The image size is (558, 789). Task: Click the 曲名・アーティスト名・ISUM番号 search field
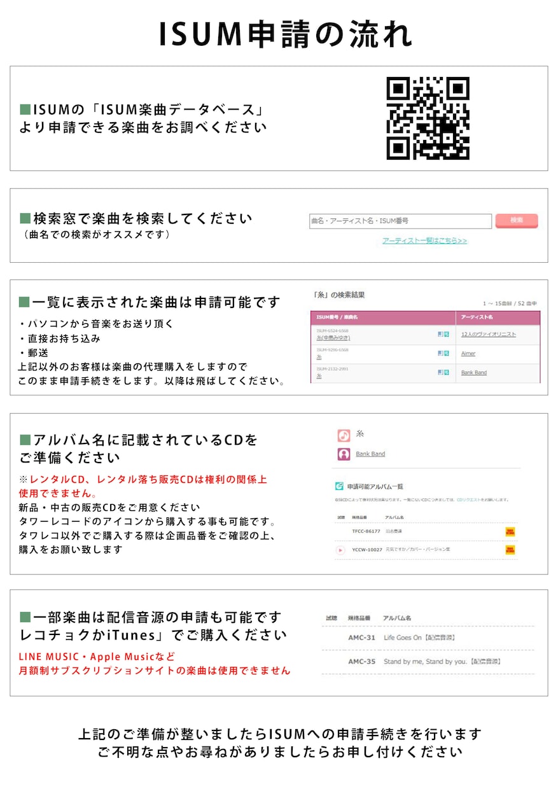point(401,221)
